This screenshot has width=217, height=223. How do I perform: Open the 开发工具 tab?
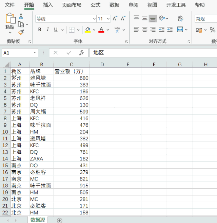pos(176,5)
